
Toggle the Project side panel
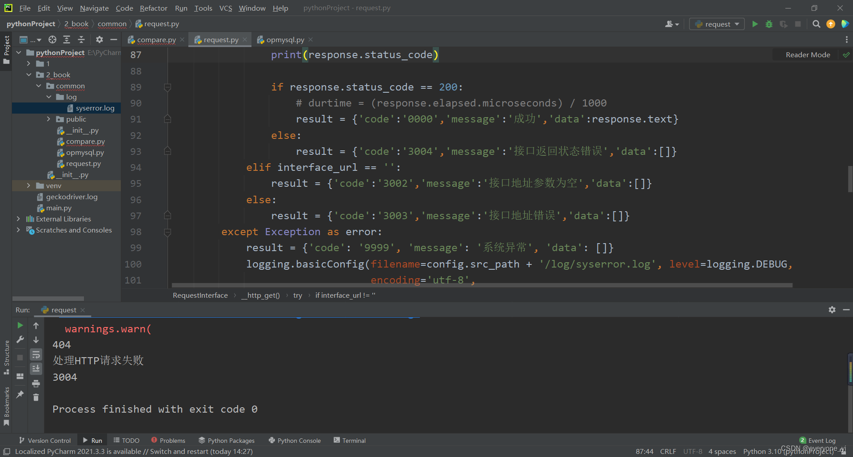coord(6,49)
